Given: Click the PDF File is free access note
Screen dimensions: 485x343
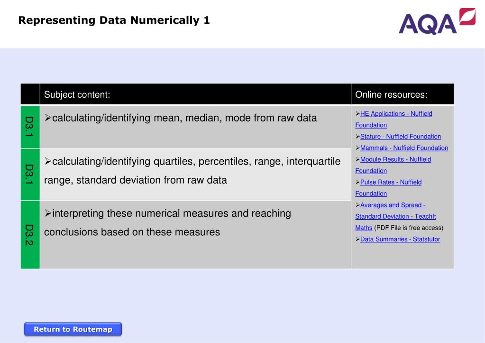Looking at the screenshot, I should pos(409,228).
